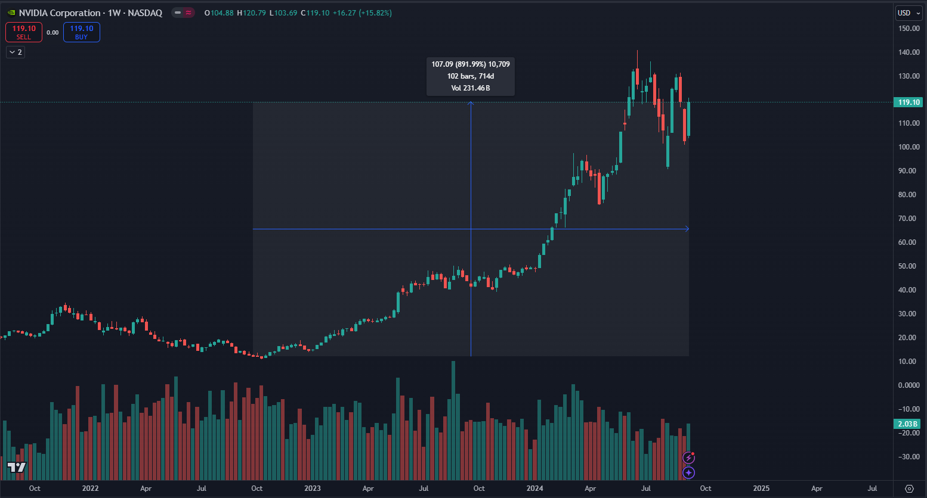Click the BUY 119.10 button
This screenshot has height=498, width=927.
click(82, 32)
